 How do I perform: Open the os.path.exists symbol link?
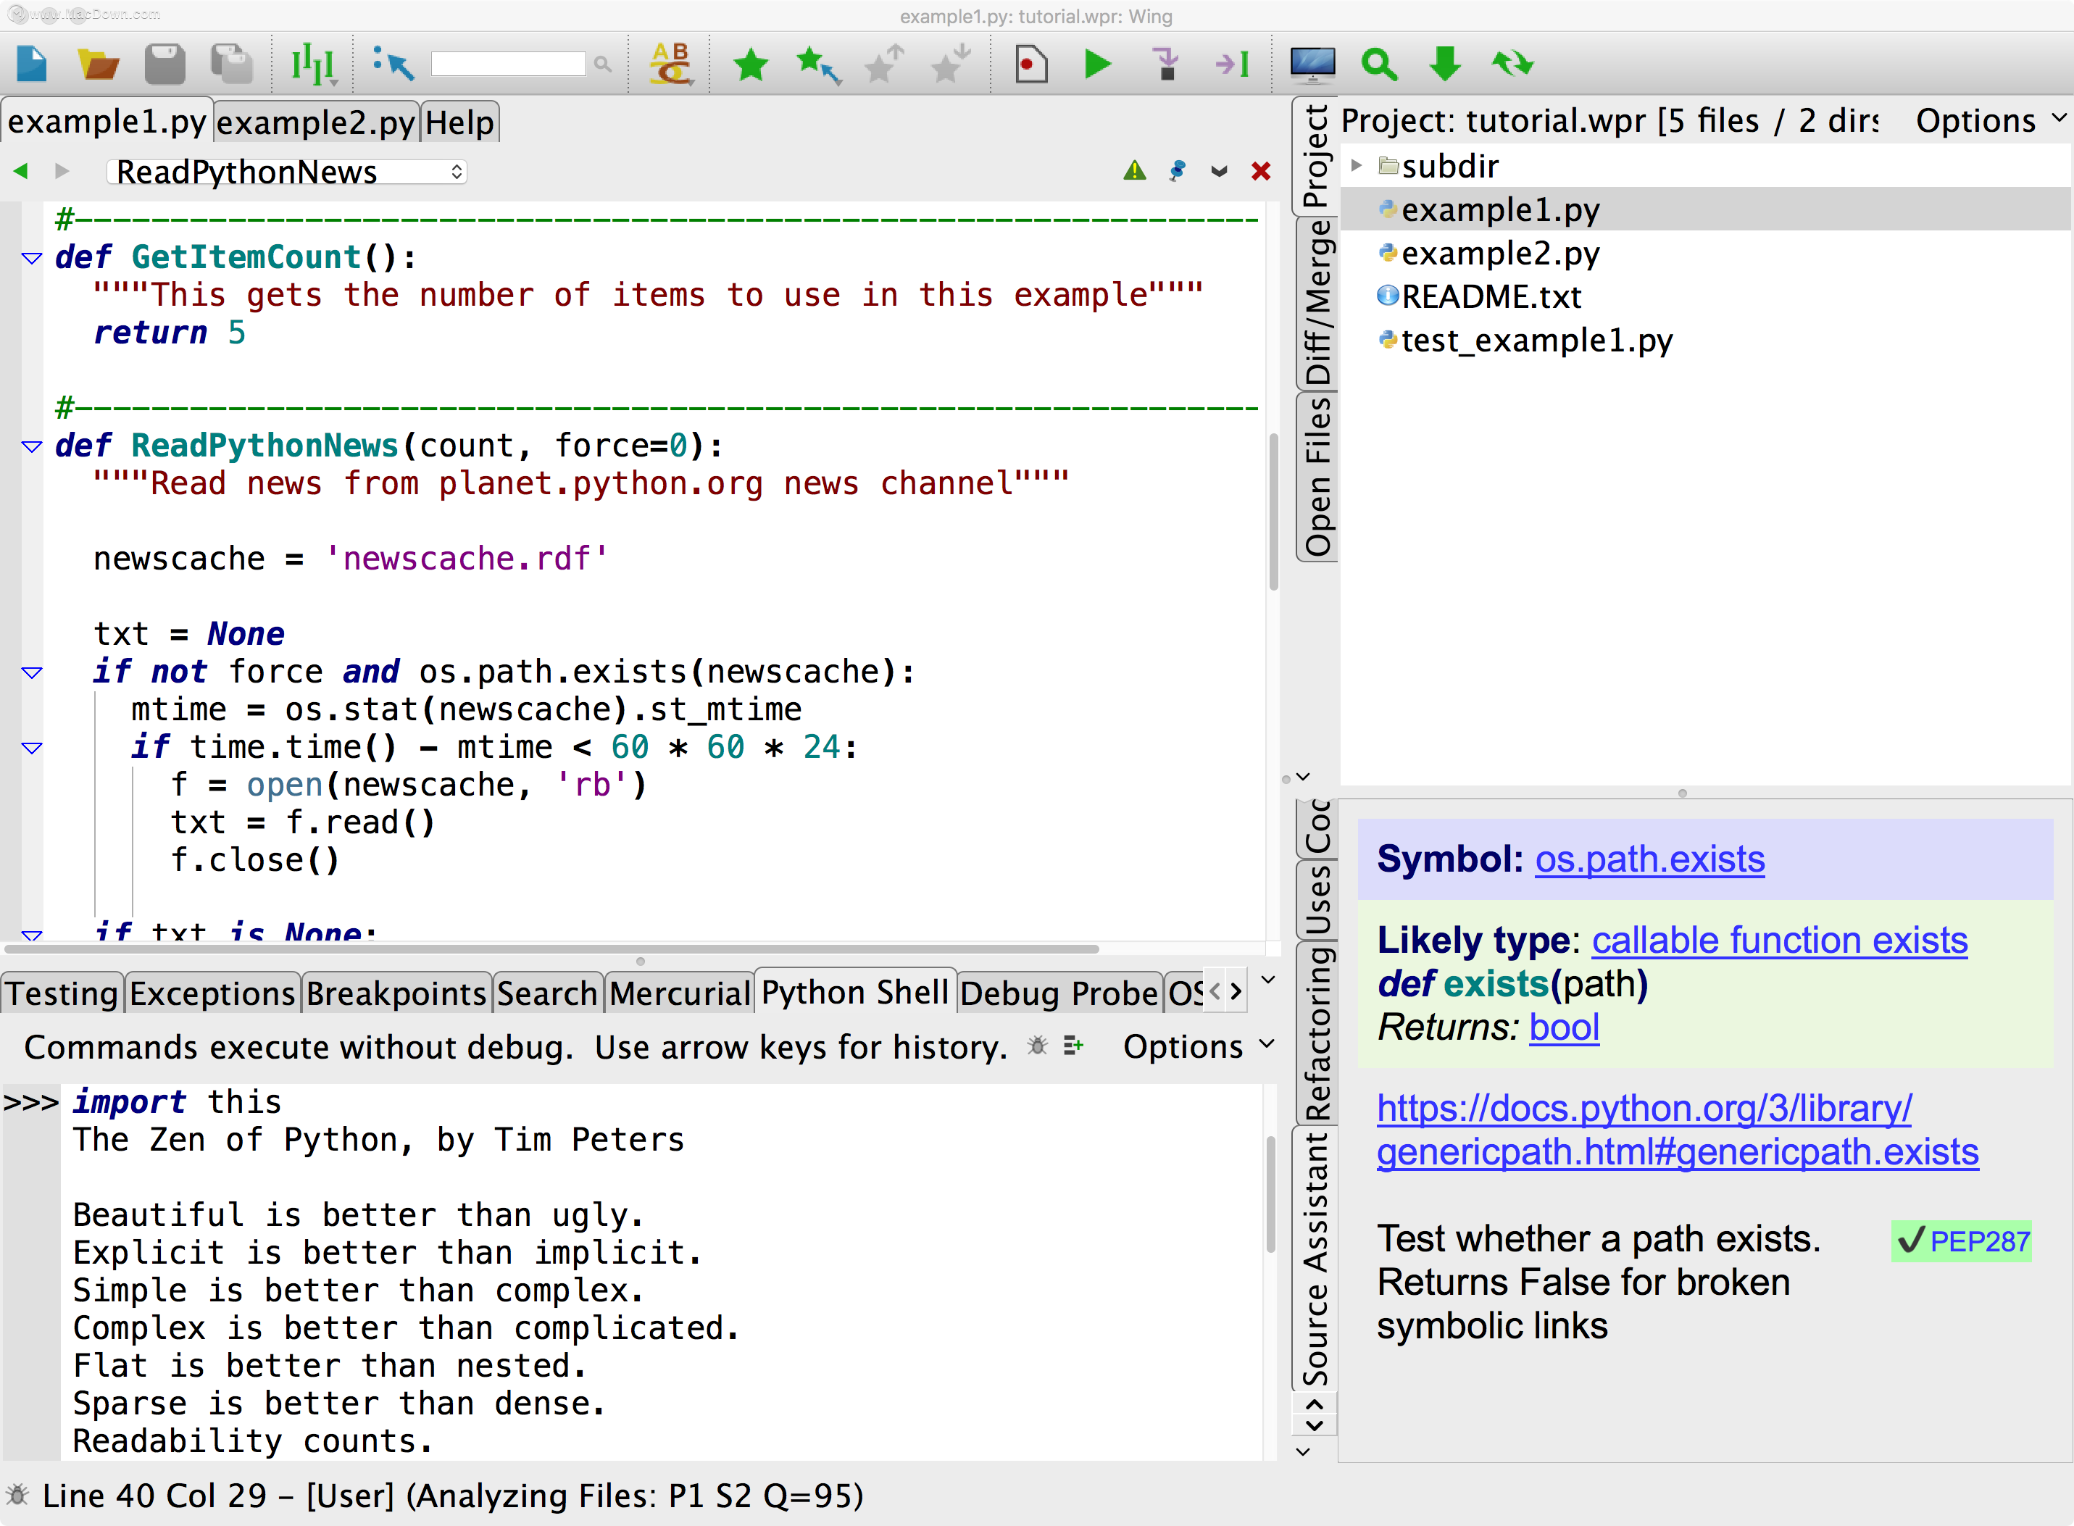[x=1650, y=859]
